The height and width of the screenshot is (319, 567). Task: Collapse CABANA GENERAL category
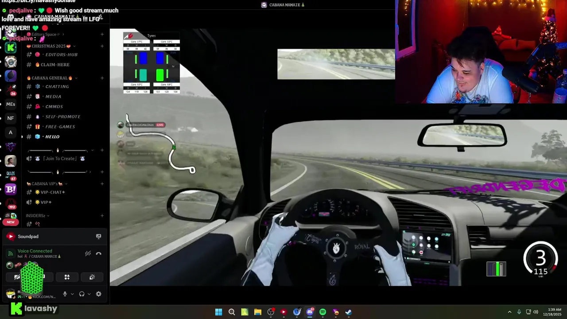[x=52, y=78]
